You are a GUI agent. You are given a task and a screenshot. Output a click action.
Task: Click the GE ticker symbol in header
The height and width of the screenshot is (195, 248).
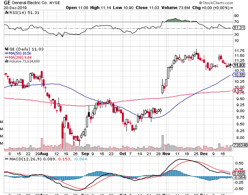coord(7,2)
